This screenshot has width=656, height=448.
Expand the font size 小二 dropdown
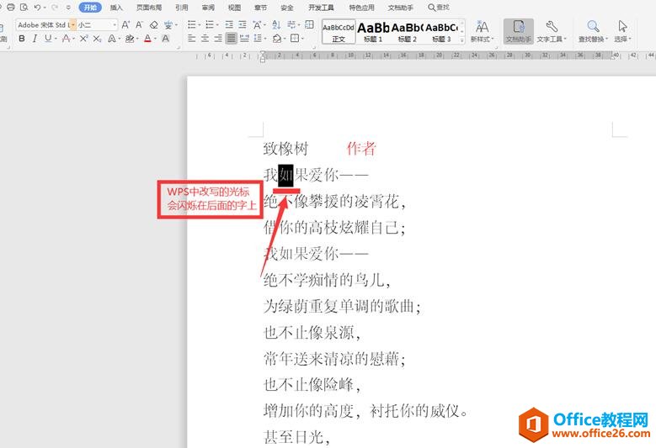tap(115, 25)
